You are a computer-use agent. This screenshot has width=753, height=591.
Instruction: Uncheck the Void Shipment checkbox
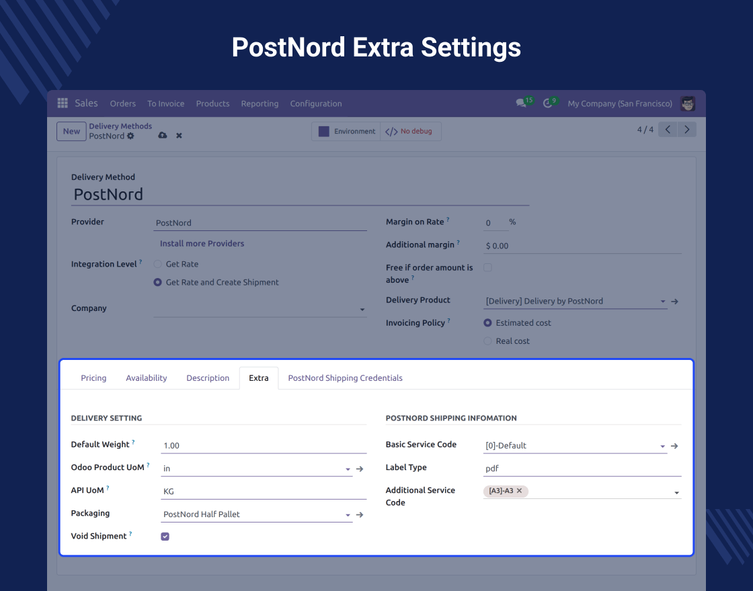(165, 537)
